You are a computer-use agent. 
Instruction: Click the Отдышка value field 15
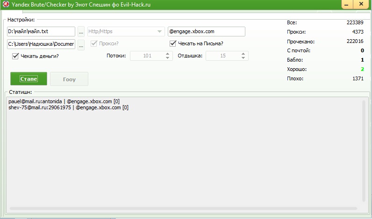click(223, 56)
